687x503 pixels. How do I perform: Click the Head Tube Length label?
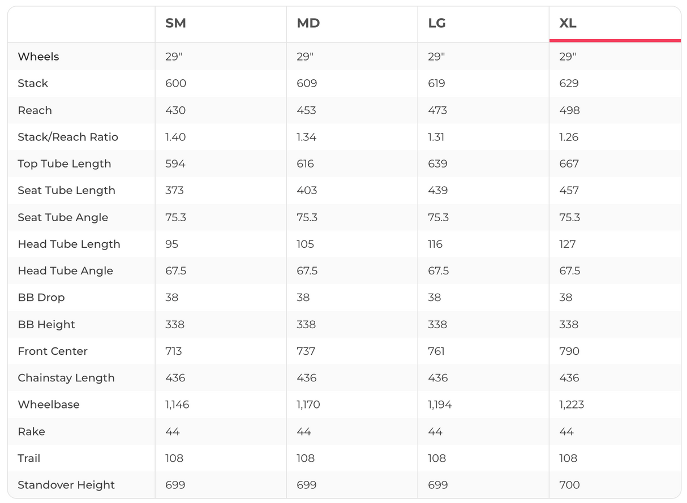[69, 244]
